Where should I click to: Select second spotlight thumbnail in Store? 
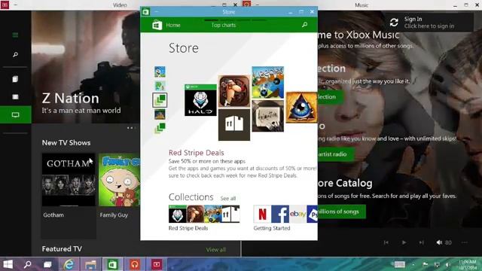(160, 86)
